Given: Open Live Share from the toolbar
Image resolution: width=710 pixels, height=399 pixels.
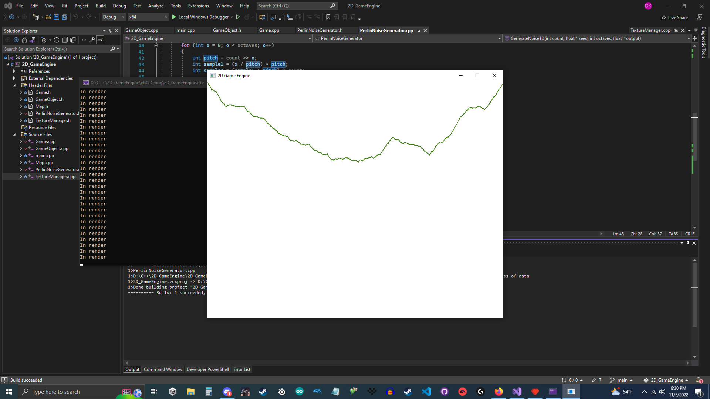Looking at the screenshot, I should click(674, 17).
